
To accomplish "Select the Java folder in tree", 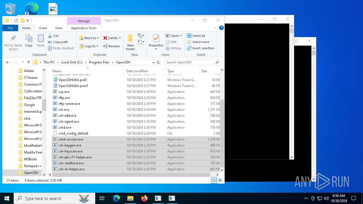I will point(24,118).
